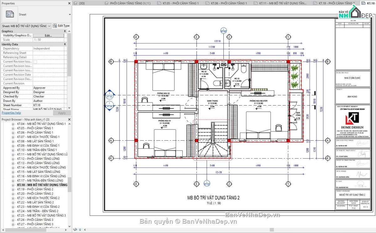Select KT.07 - MB KÍCH THƯỚC TẦNG 1

point(38,137)
